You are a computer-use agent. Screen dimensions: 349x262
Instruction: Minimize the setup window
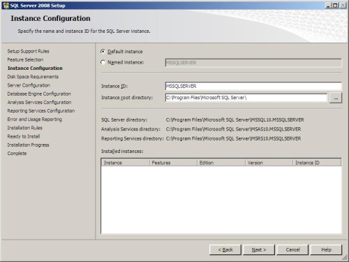328,6
